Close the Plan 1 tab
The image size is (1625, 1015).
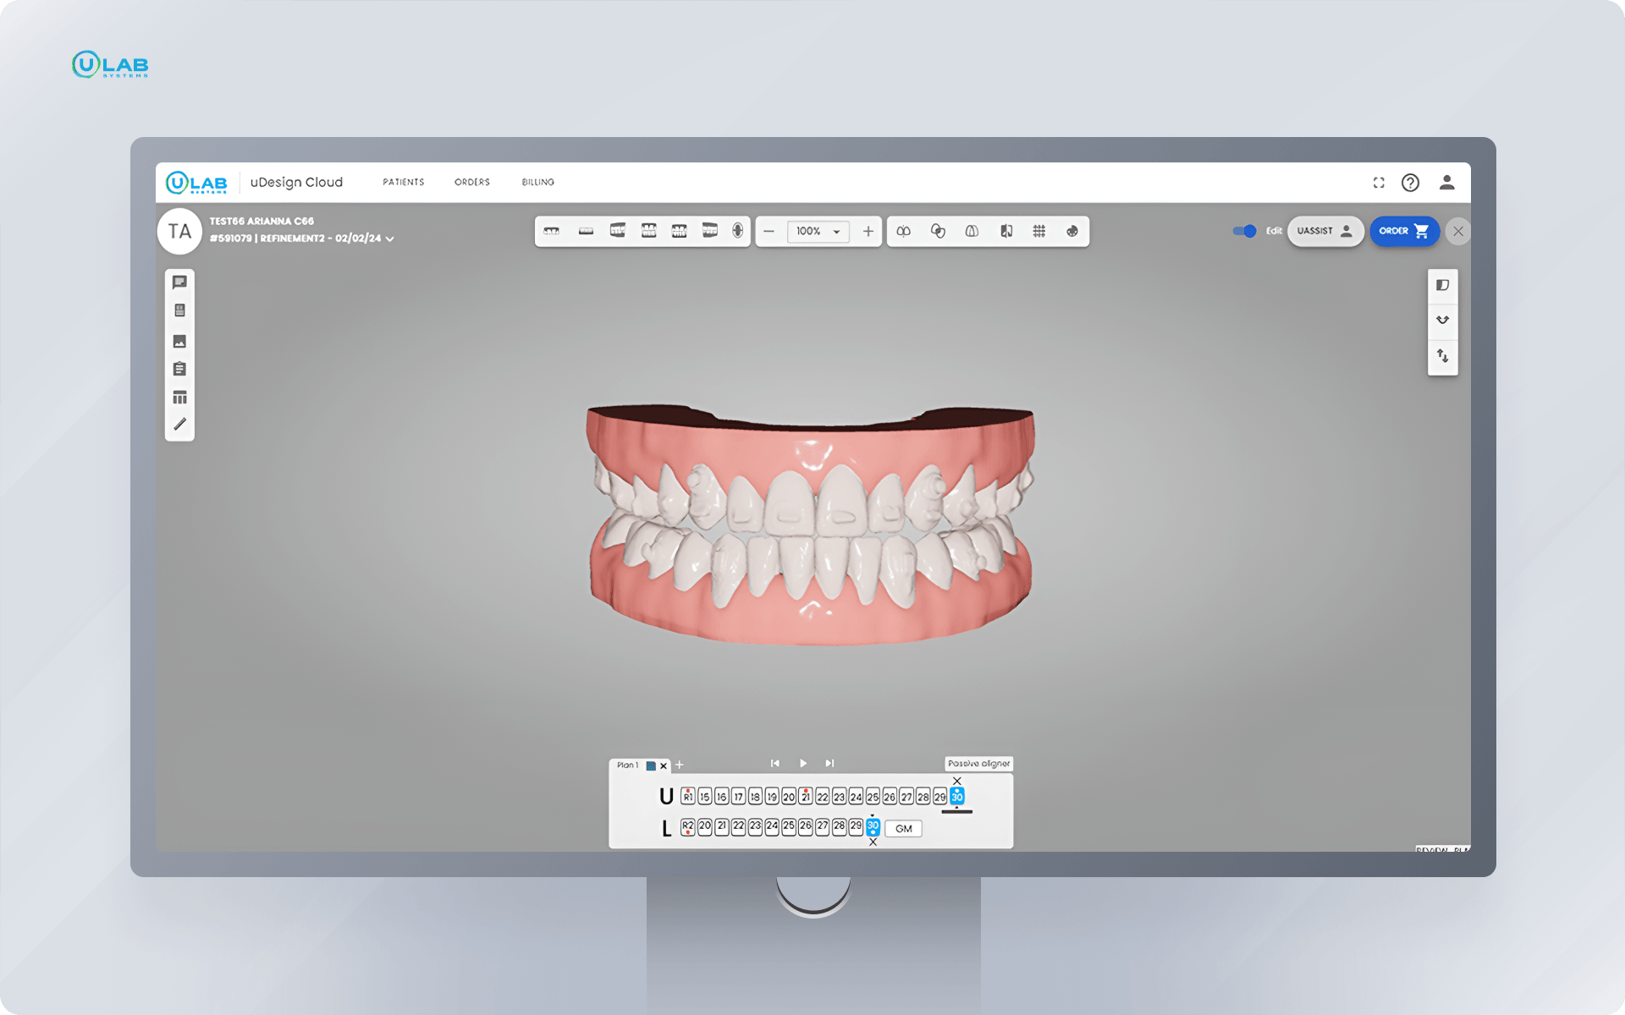[x=664, y=765]
